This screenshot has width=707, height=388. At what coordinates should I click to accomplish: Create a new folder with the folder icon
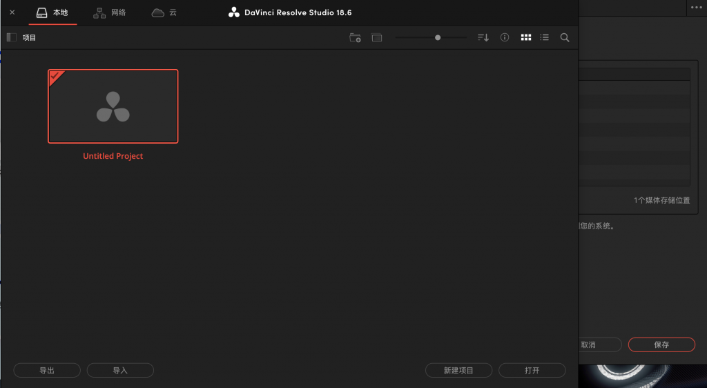click(356, 37)
